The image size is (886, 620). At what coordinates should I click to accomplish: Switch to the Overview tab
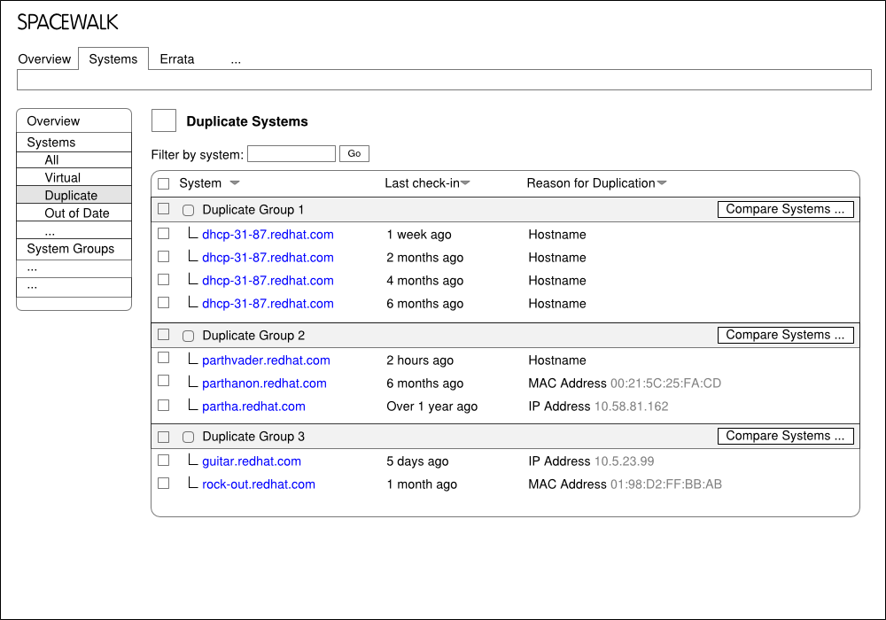[44, 59]
